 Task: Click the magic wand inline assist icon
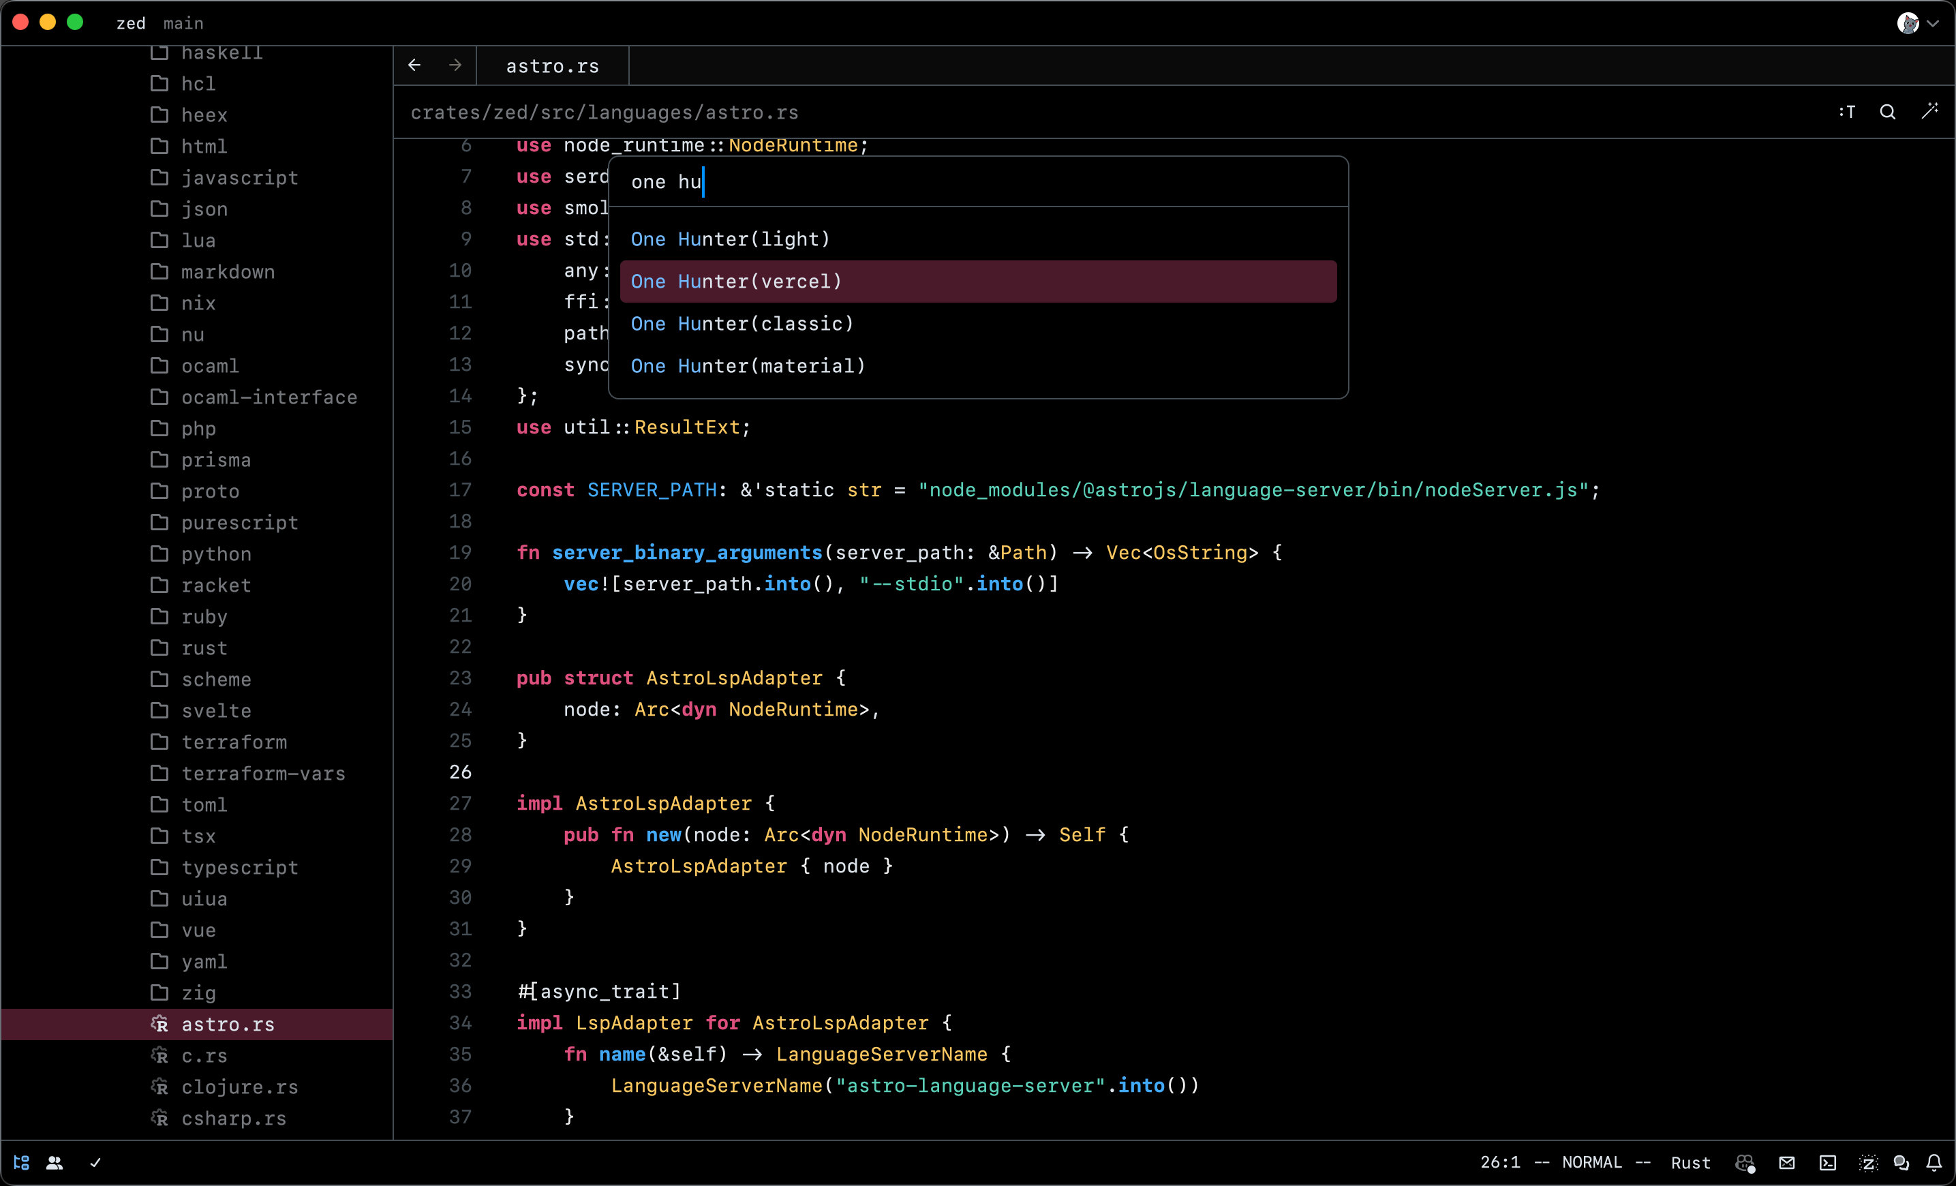[1930, 112]
